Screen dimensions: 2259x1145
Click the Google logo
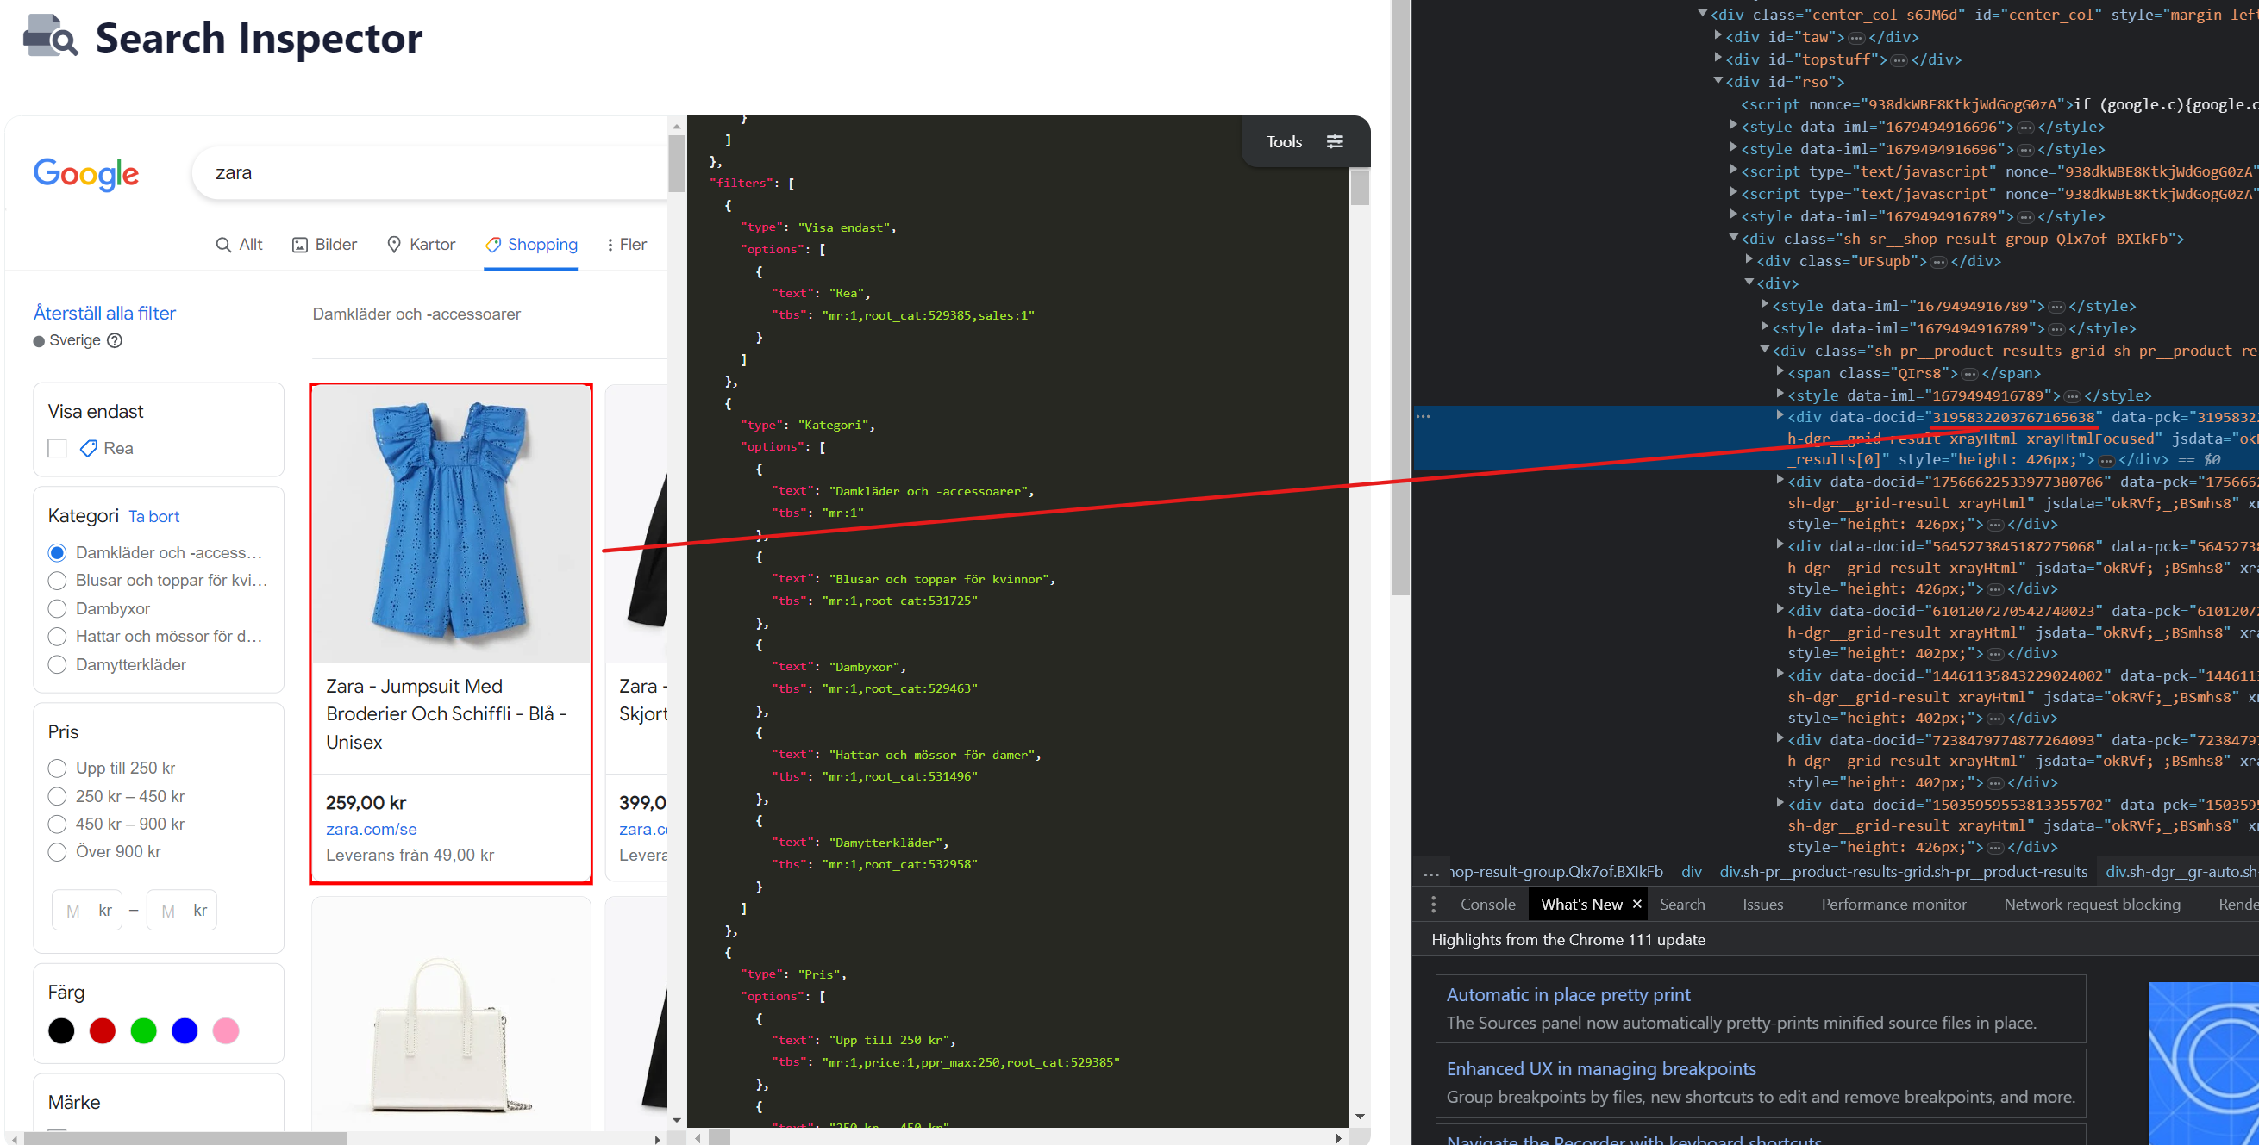(85, 174)
